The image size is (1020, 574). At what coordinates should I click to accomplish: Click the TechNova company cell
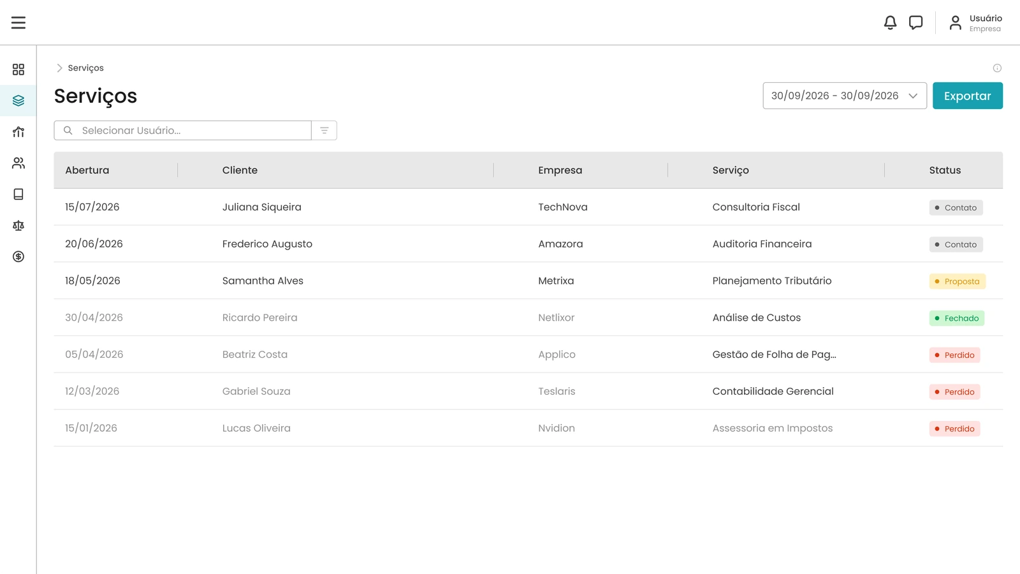[562, 207]
